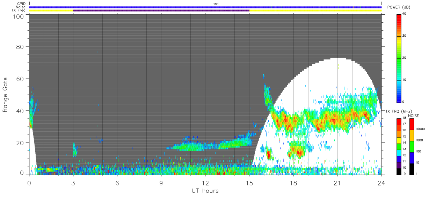Screen dimensions: 429x198
Task: Click the 60 label on the Range Gate axis
Action: [x=20, y=79]
